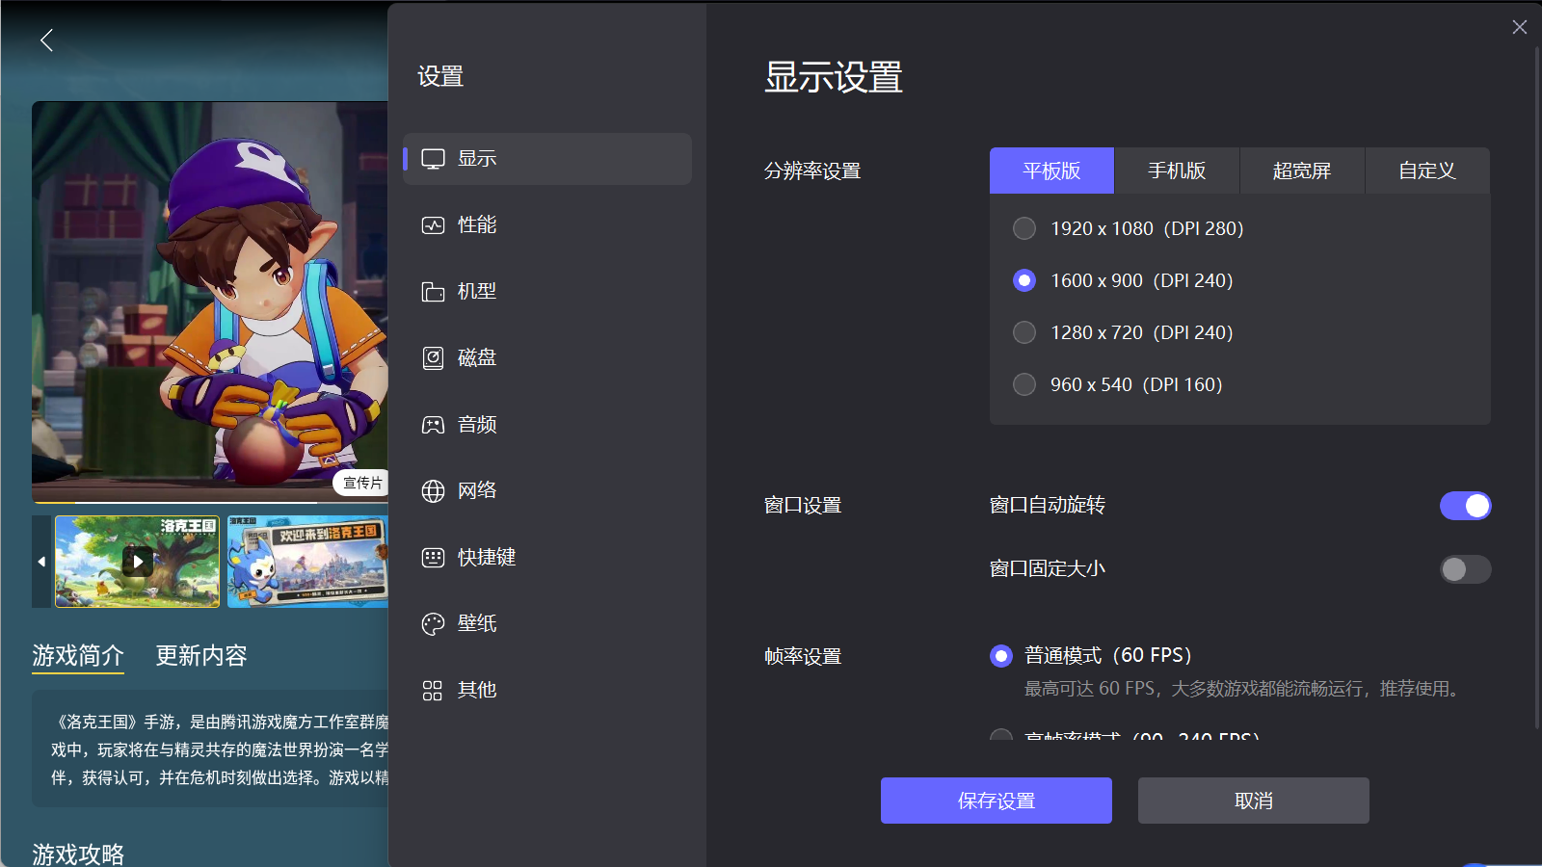Click the performance waveform icon

[x=433, y=225]
